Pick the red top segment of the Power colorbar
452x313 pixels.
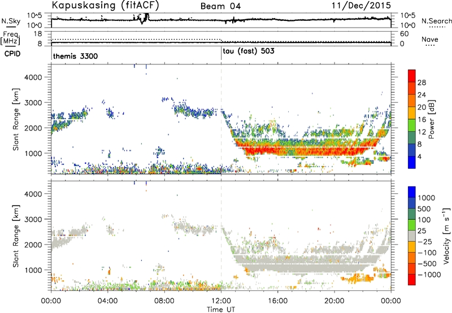tap(412, 76)
